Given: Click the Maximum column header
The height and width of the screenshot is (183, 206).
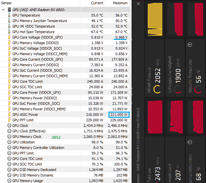Looking at the screenshot, I should [120, 3].
